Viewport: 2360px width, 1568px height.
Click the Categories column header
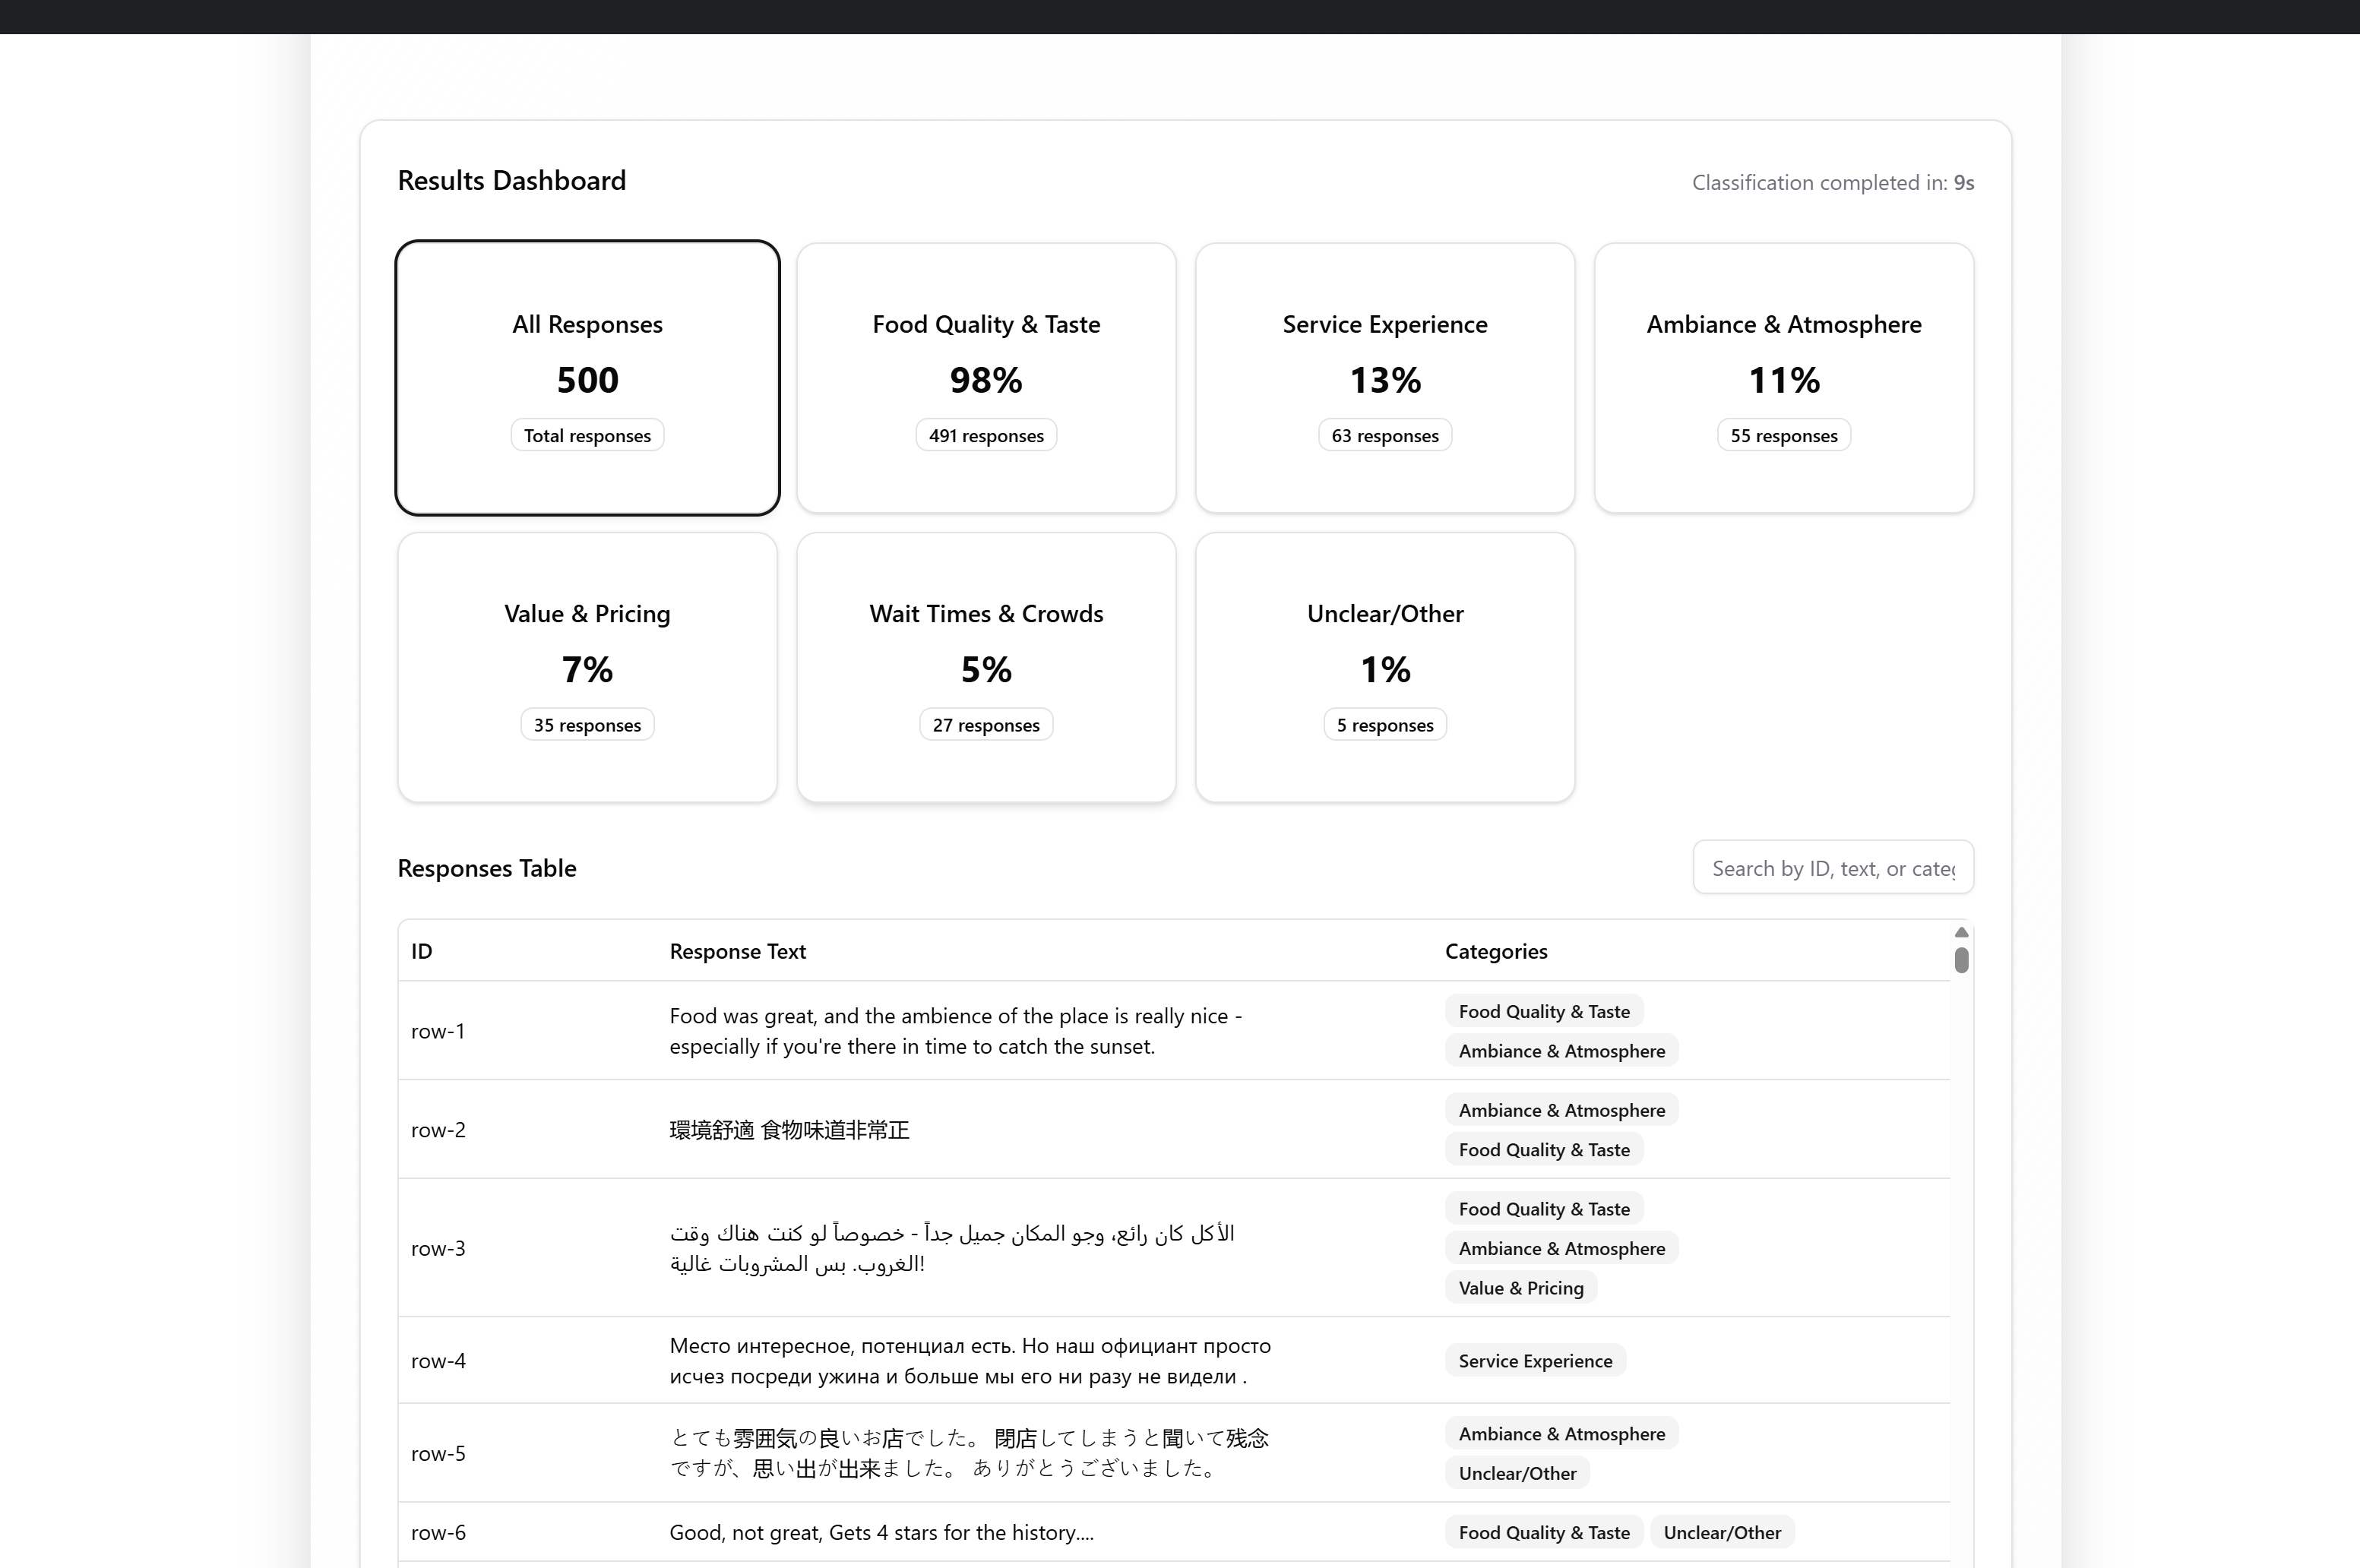click(1495, 951)
